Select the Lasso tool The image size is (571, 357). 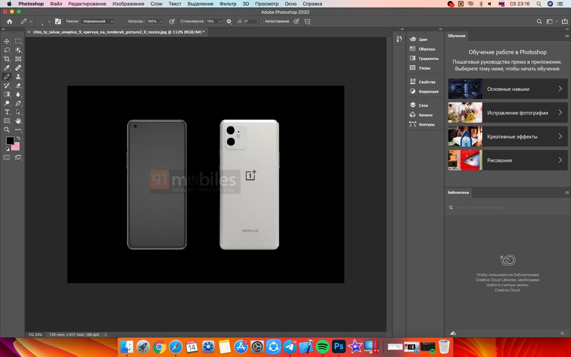[x=7, y=50]
